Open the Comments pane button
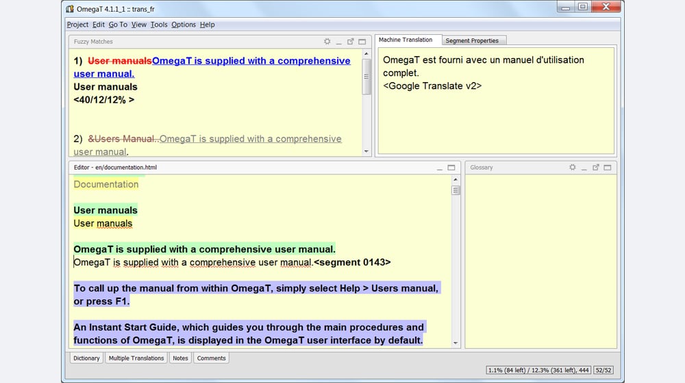The height and width of the screenshot is (383, 685). coord(212,358)
